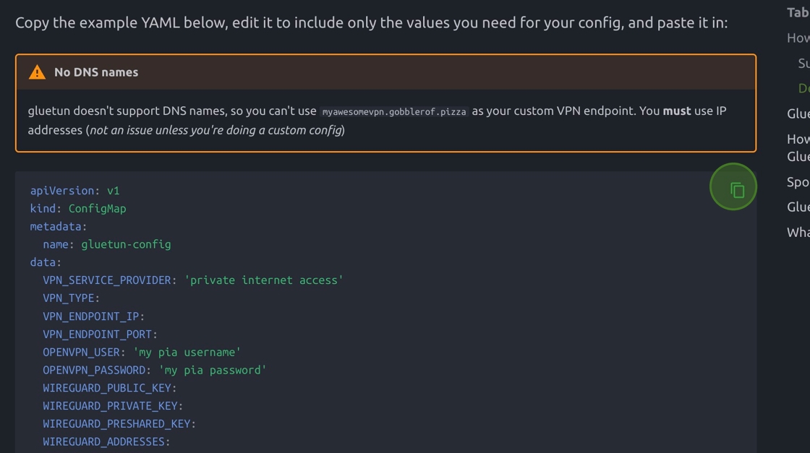Click the orange warning triangle icon

tap(37, 72)
